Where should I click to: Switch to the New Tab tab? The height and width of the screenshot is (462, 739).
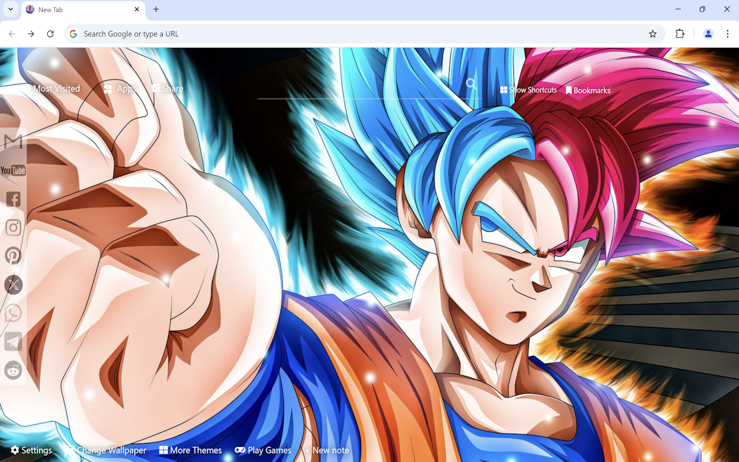(x=75, y=9)
